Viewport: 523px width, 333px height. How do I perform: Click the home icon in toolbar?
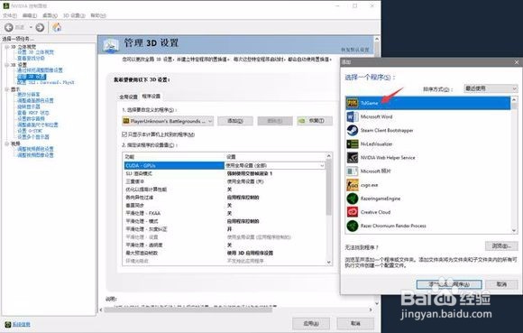[57, 27]
